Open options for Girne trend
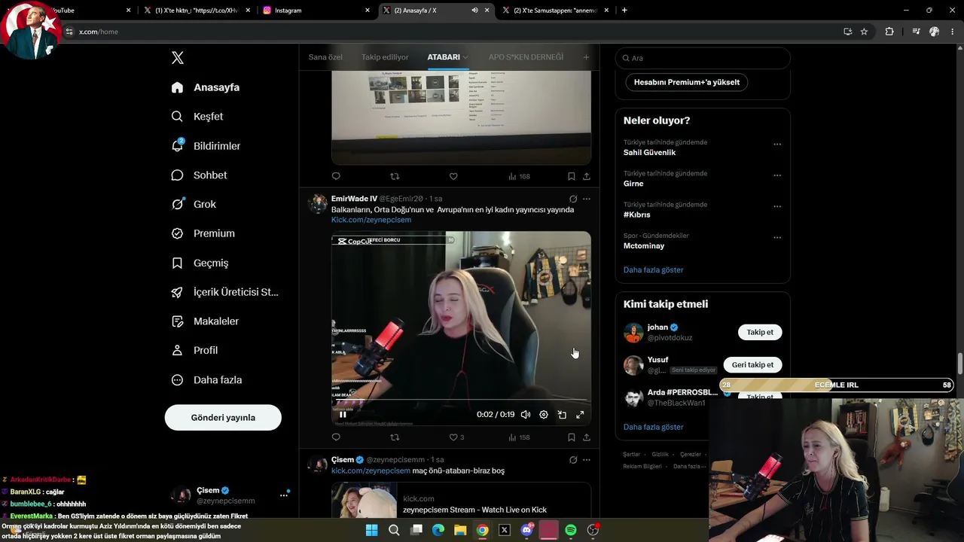This screenshot has height=542, width=964. (777, 175)
